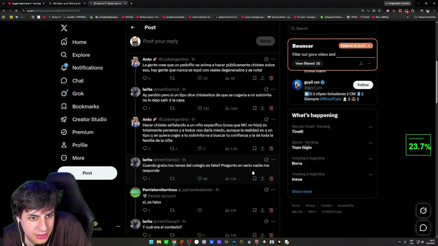Open Bouncer panel three-dot menu
The height and width of the screenshot is (246, 438).
click(369, 64)
